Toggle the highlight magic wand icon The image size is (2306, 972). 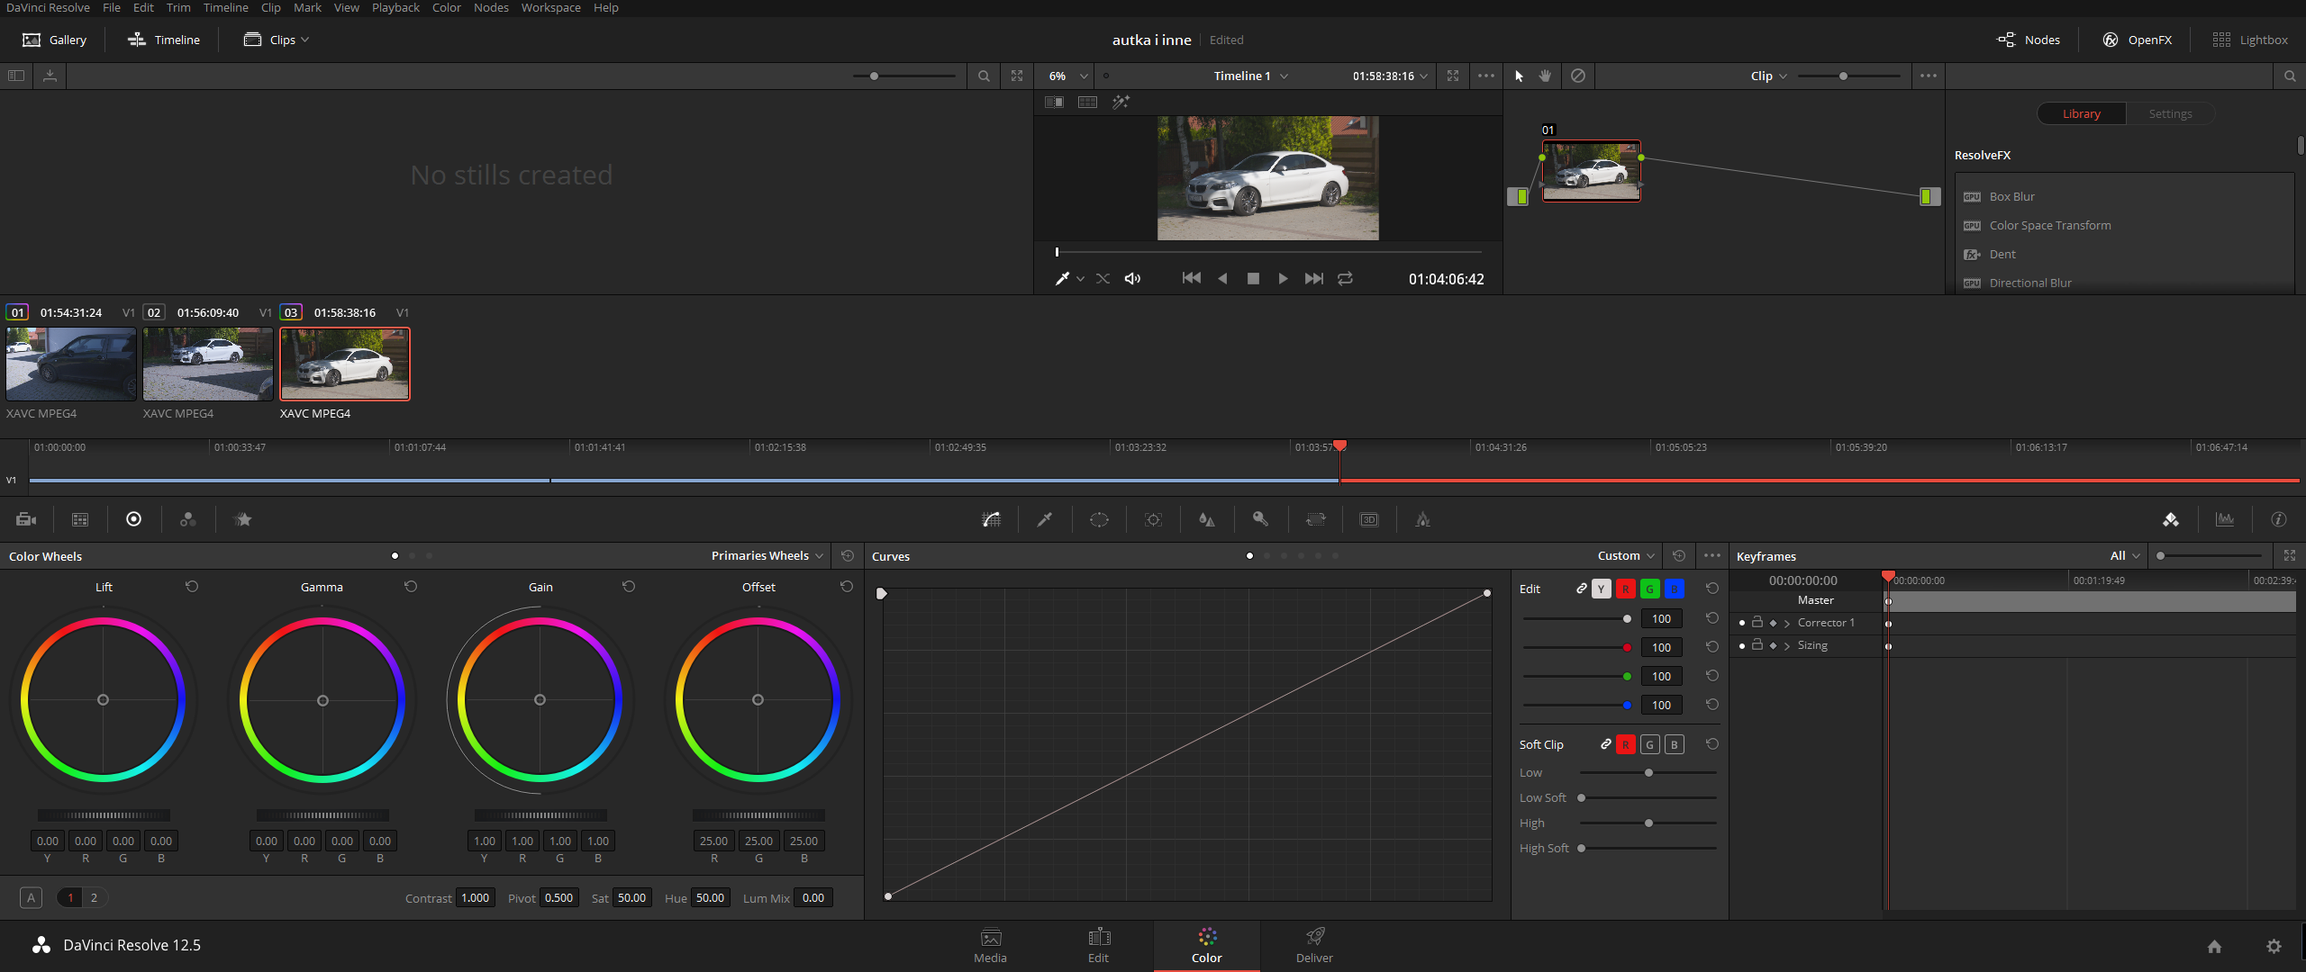coord(1121,103)
